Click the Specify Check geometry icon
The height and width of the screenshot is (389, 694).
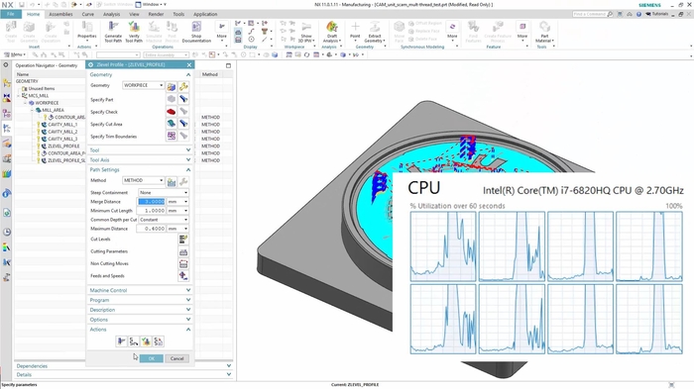[172, 112]
